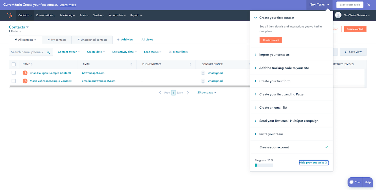
Task: Open the Automation nav menu
Action: point(117,15)
